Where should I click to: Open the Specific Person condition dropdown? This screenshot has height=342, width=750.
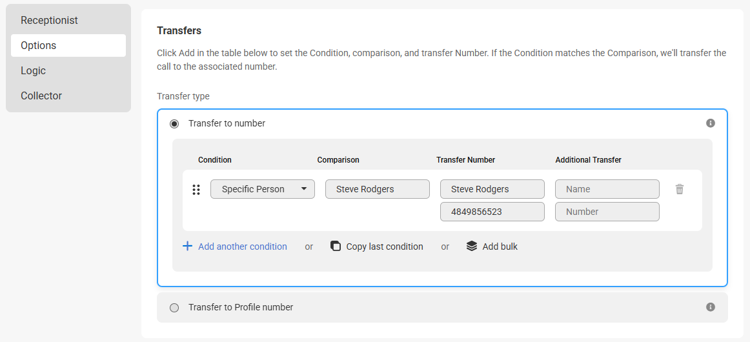[x=263, y=189]
